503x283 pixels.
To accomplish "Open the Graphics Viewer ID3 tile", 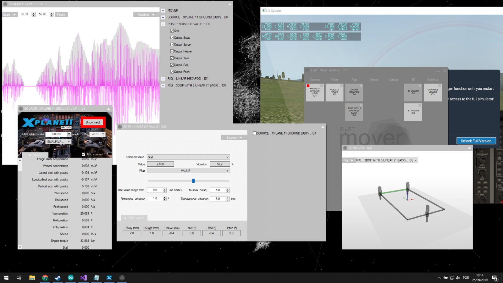I will pos(433,92).
